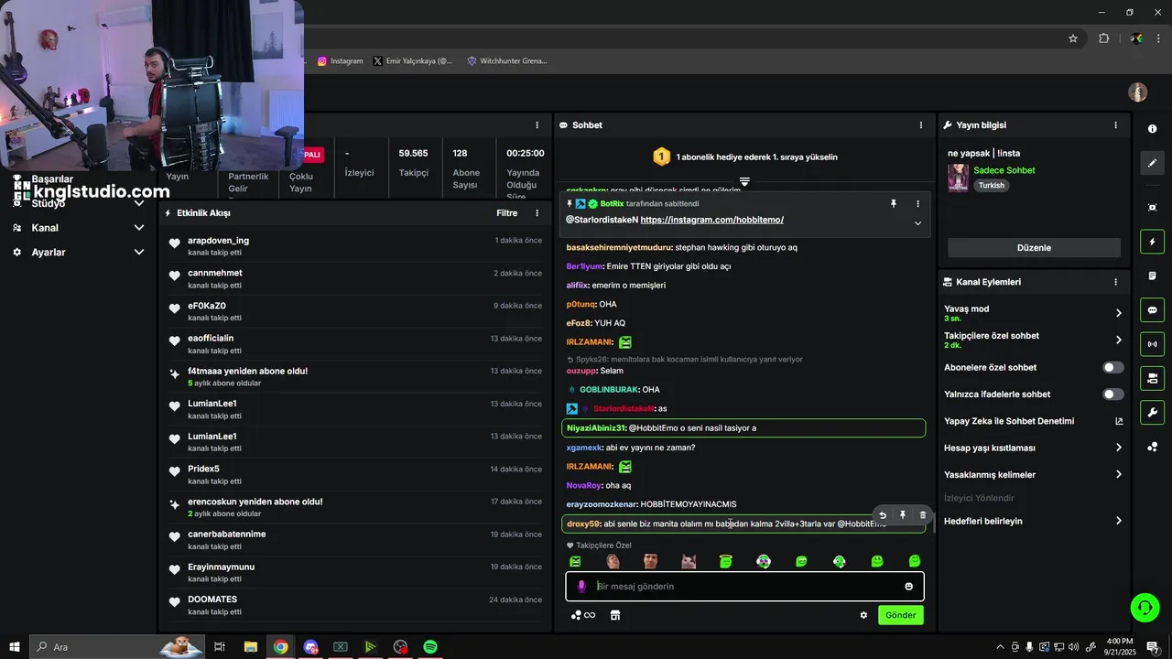Delete droxy59's chat message
Viewport: 1172px width, 659px height.
922,515
